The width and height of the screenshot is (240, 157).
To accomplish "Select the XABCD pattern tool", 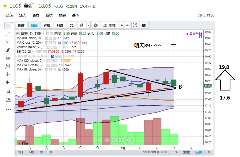I will (8, 66).
